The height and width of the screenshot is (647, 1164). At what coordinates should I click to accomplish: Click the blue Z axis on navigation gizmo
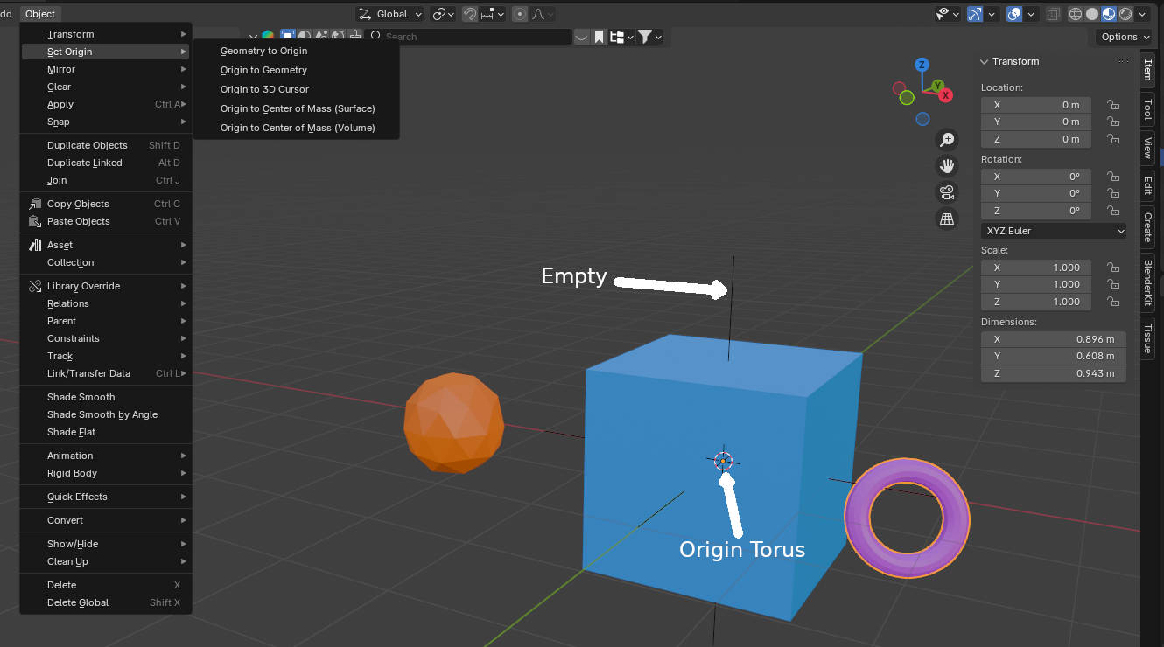click(922, 65)
